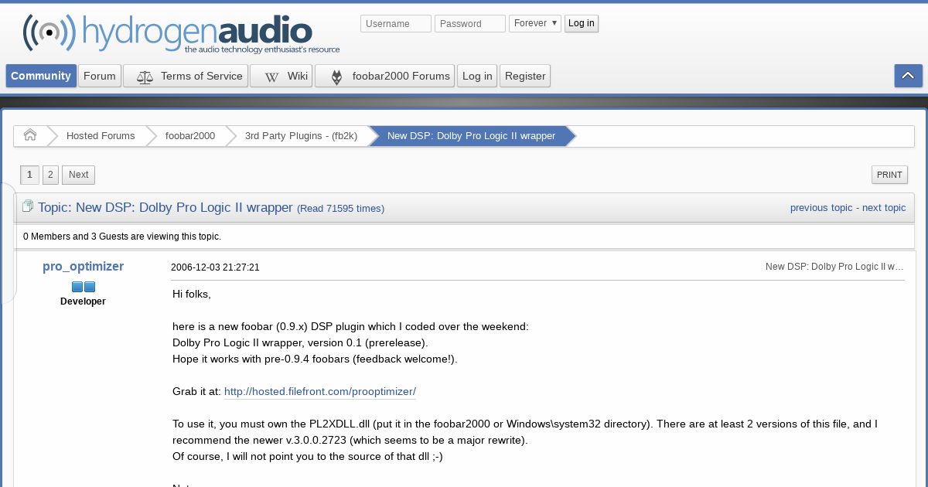Open the Register menu item
Viewport: 928px width, 487px height.
525,76
